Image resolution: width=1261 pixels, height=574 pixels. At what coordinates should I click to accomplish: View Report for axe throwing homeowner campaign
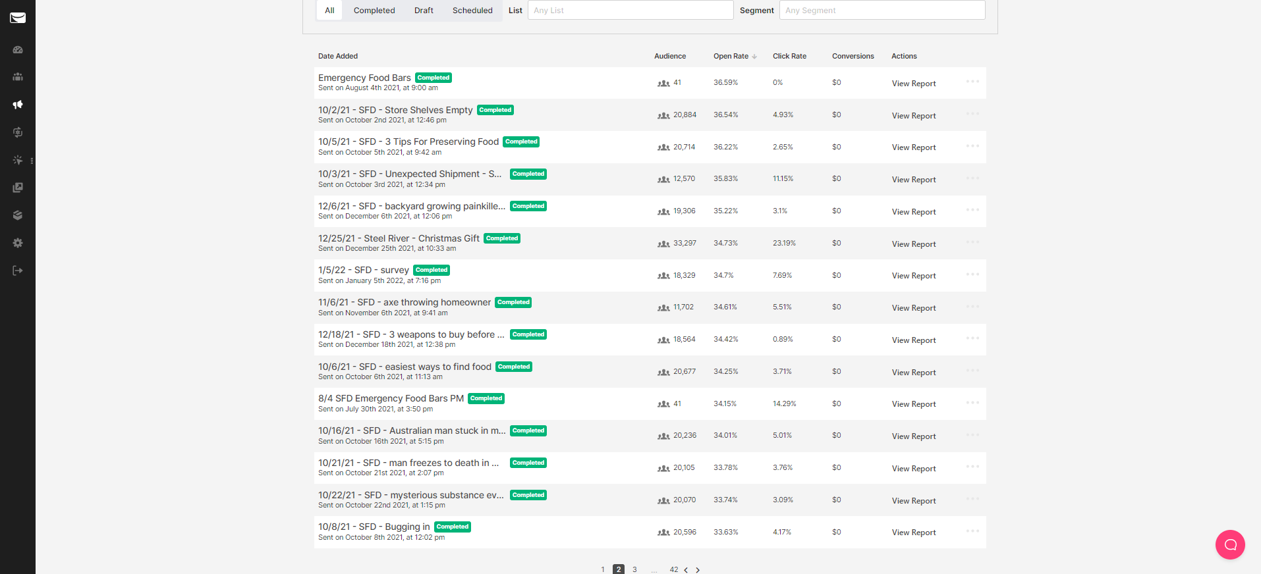pyautogui.click(x=914, y=308)
